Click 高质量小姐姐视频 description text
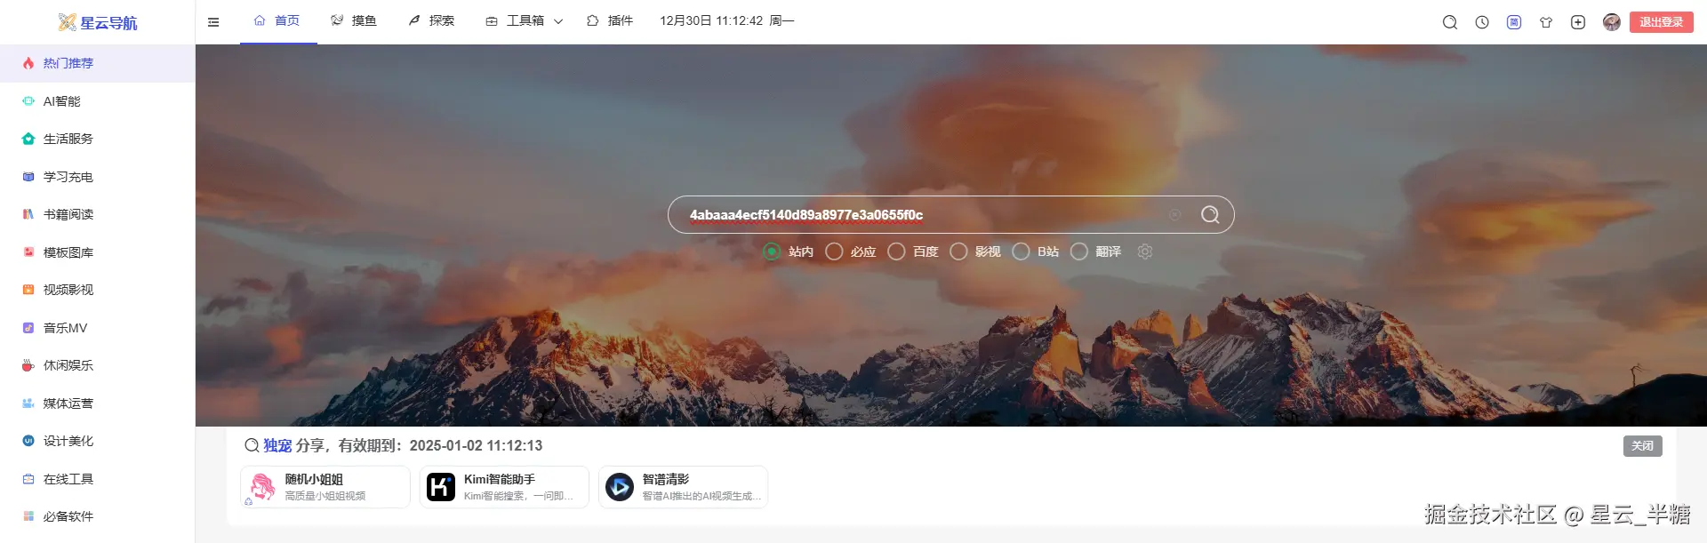This screenshot has height=543, width=1707. click(325, 496)
